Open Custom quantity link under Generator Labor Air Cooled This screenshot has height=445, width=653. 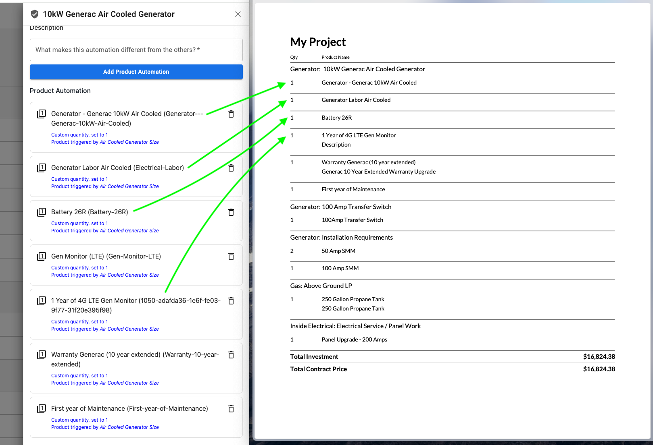(79, 179)
